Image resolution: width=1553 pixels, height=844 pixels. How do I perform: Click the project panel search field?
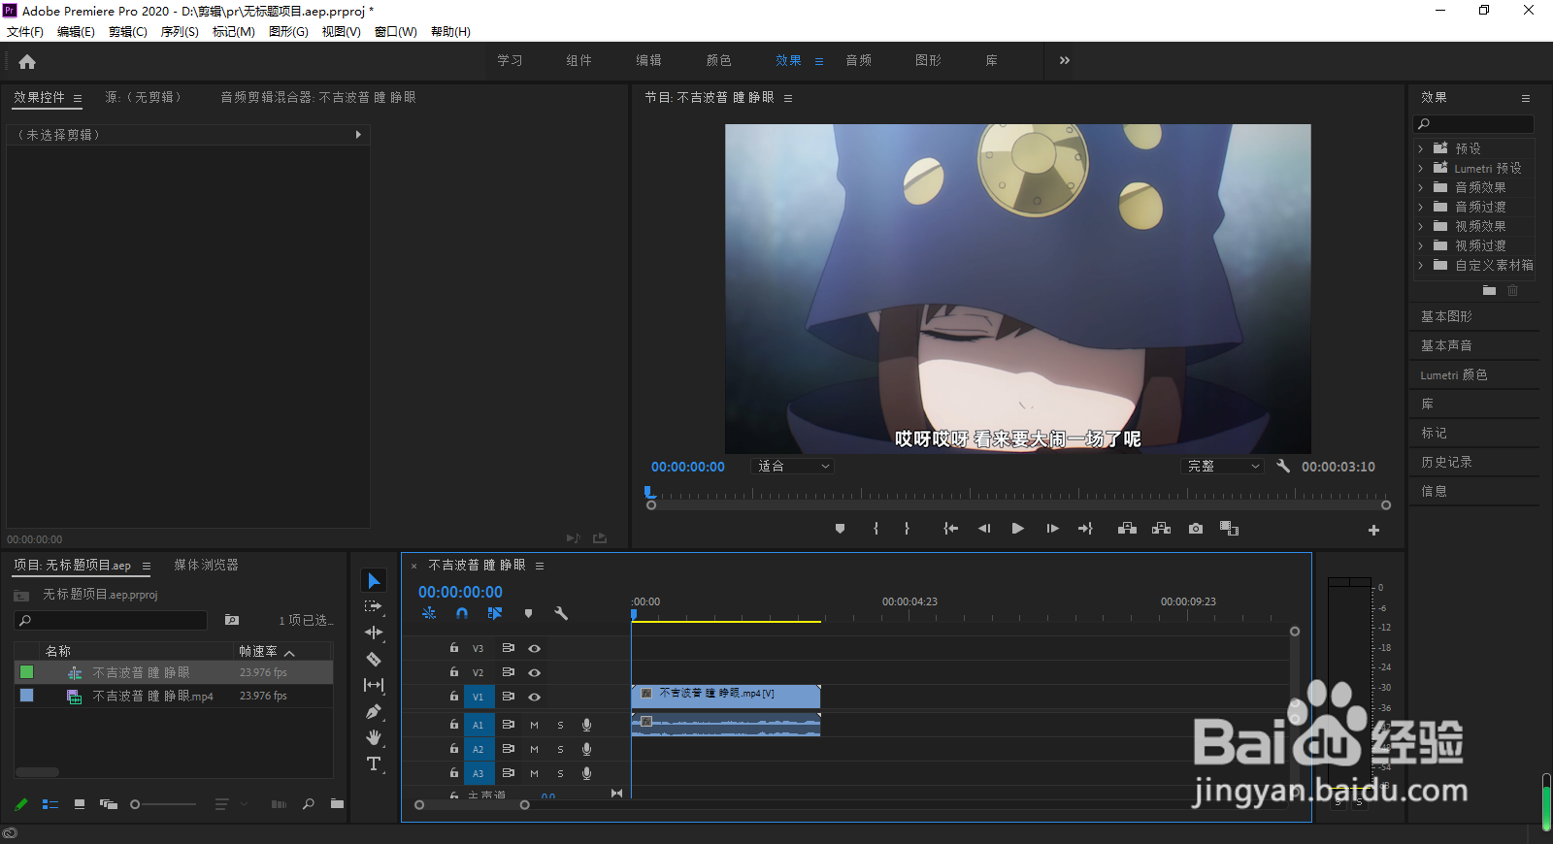[111, 620]
